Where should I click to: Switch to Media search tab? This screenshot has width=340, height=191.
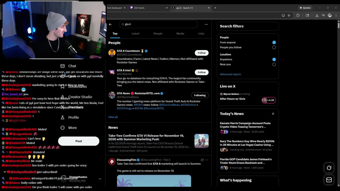180,34
